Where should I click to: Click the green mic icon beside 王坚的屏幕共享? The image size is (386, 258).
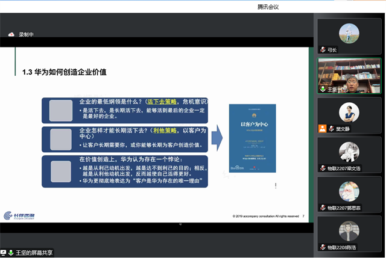11,253
